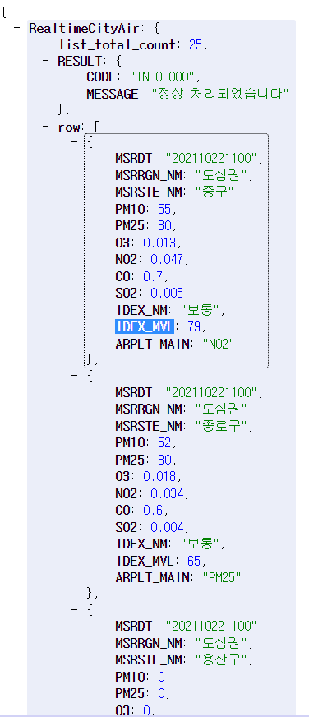Select the PM10 value 55
Viewport: 309px width, 717px height.
click(x=164, y=210)
